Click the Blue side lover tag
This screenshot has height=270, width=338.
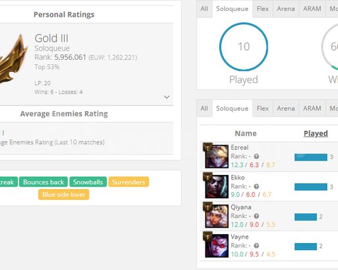click(x=64, y=195)
